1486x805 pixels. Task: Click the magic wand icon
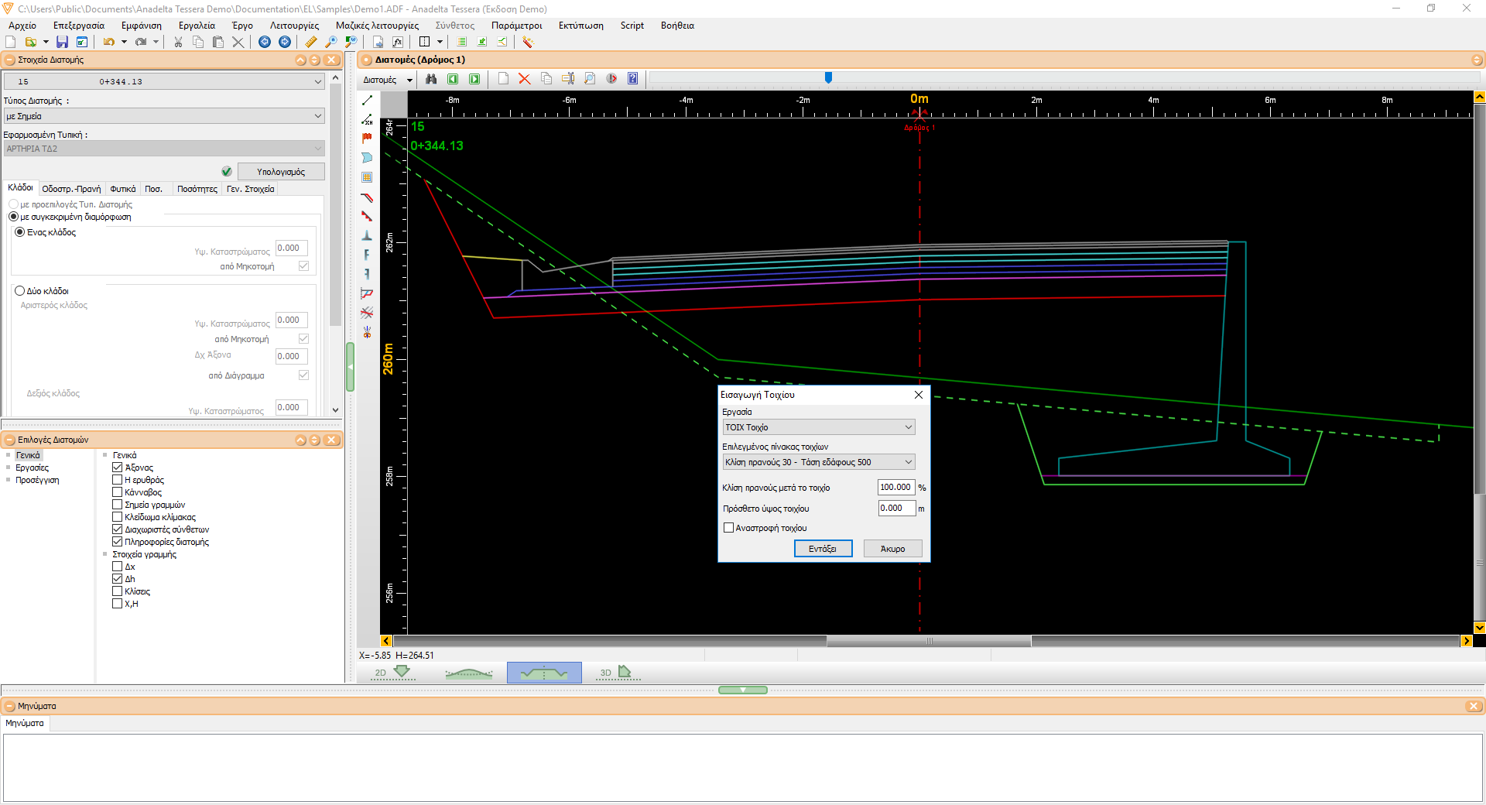(x=528, y=42)
